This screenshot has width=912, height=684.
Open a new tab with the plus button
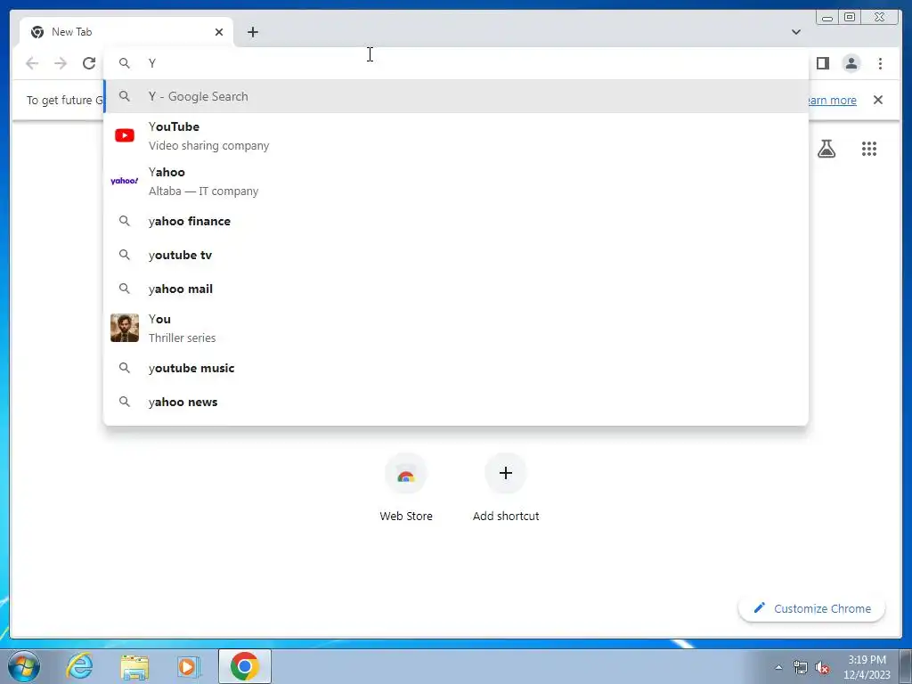(252, 32)
